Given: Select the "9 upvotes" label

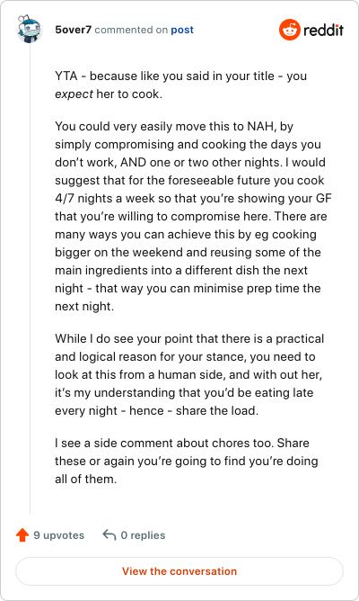Looking at the screenshot, I should click(59, 535).
